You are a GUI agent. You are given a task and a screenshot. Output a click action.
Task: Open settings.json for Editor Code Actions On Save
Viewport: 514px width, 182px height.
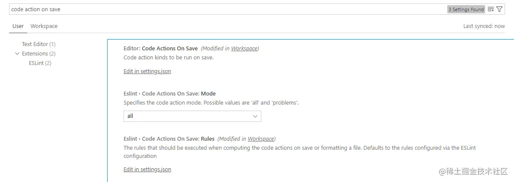click(x=147, y=71)
